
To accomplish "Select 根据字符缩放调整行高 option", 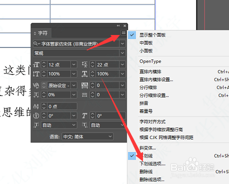I will pos(161,129).
